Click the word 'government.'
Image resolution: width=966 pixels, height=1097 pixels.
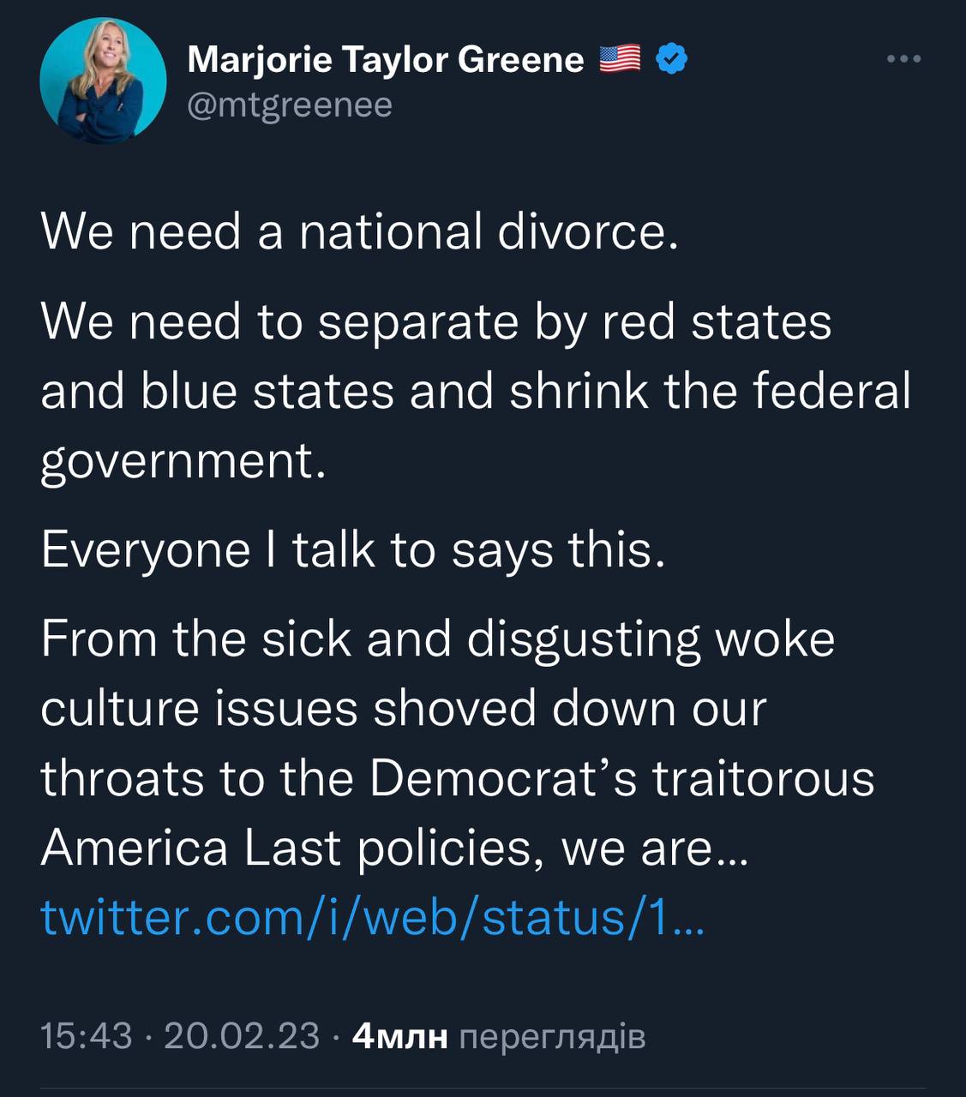(x=183, y=461)
